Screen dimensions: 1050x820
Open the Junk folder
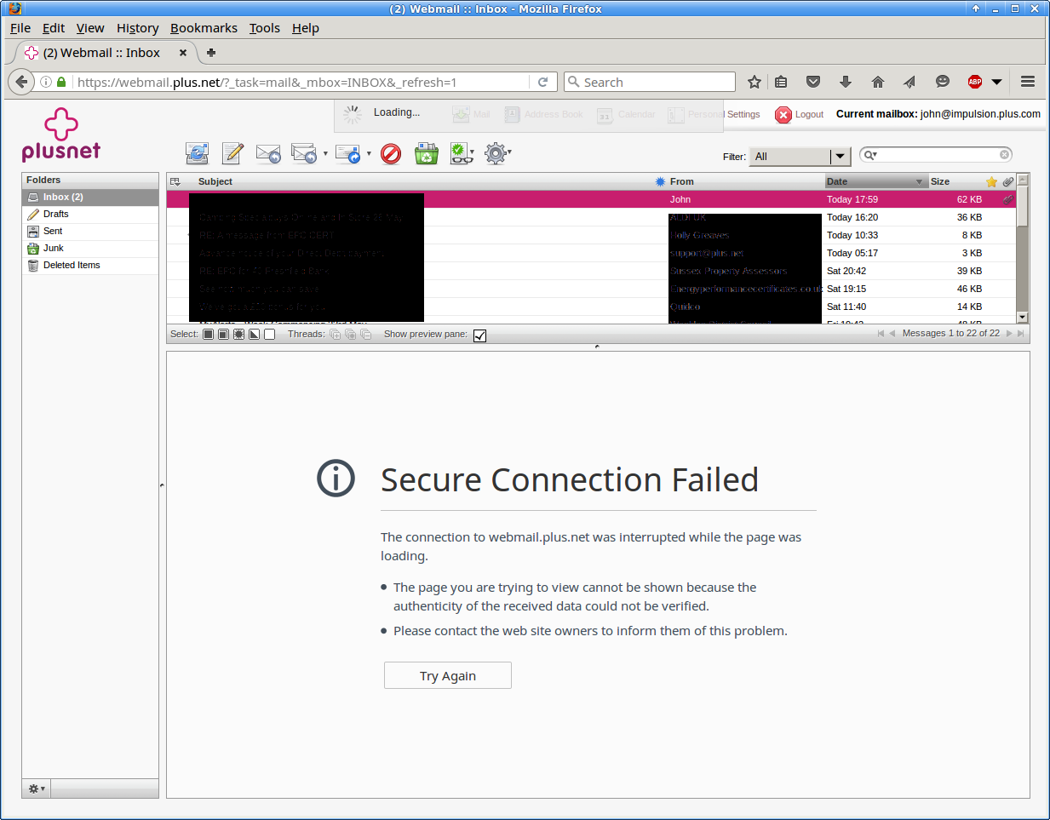tap(54, 248)
